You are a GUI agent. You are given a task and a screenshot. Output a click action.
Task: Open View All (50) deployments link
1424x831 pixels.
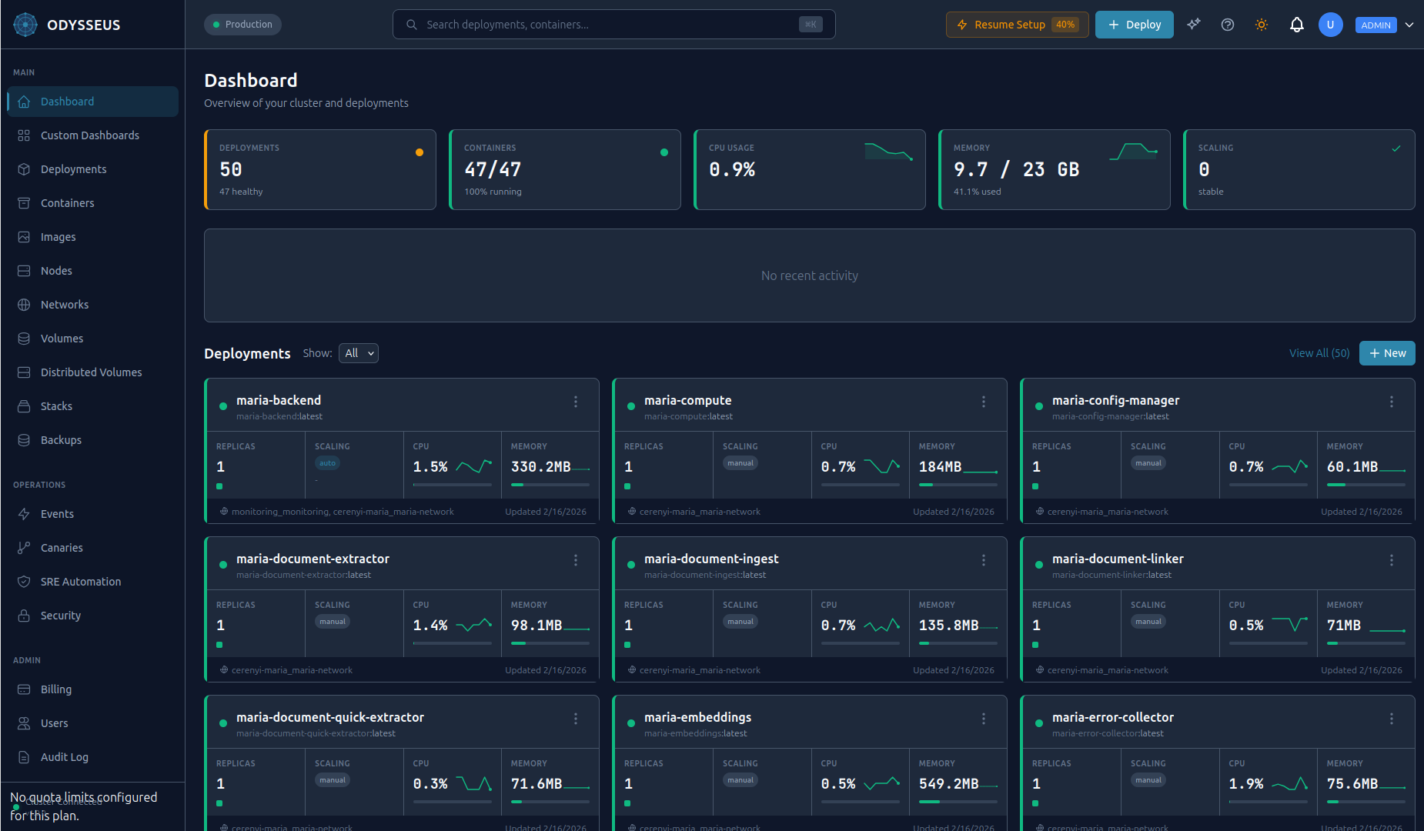coord(1319,352)
